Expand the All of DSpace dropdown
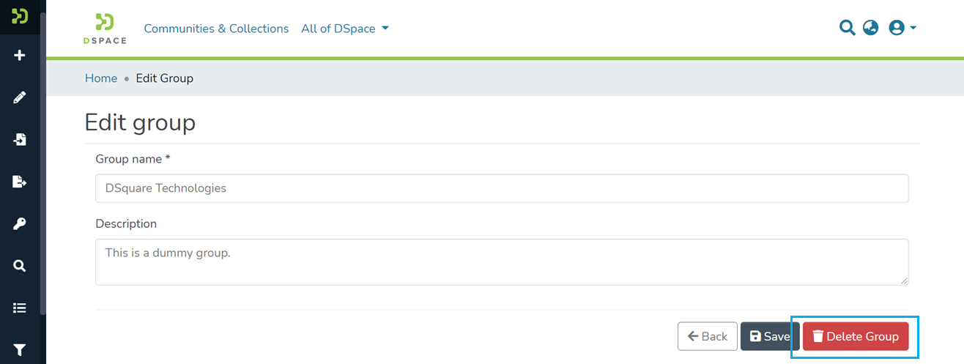964x364 pixels. [345, 29]
